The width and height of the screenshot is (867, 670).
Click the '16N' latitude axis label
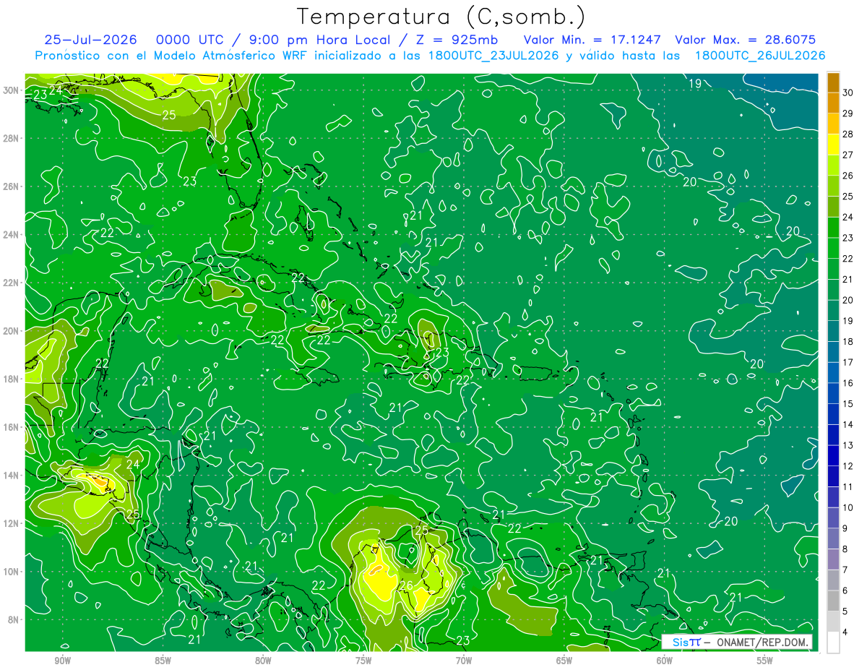[x=12, y=427]
